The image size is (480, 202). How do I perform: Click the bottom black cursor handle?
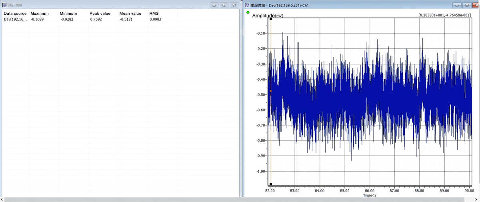[x=271, y=184]
